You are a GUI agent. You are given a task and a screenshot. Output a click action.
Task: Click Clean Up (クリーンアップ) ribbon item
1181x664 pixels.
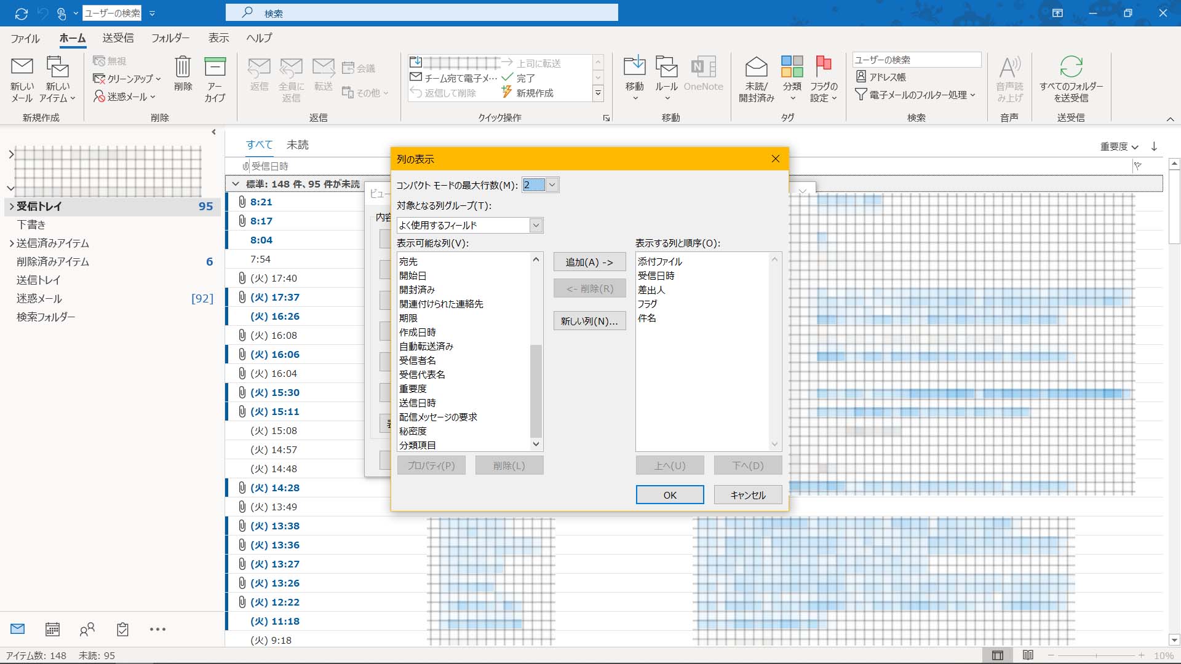tap(127, 79)
